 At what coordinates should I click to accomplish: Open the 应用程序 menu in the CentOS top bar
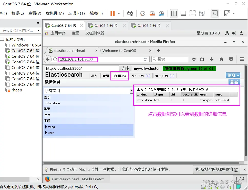pyautogui.click(x=58, y=33)
